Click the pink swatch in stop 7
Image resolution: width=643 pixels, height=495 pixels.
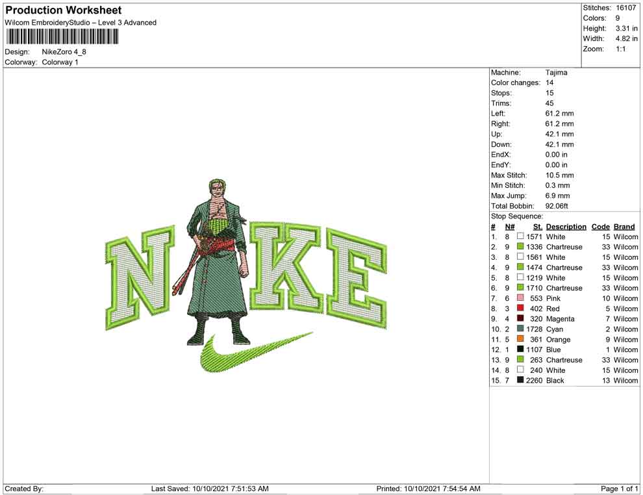520,298
